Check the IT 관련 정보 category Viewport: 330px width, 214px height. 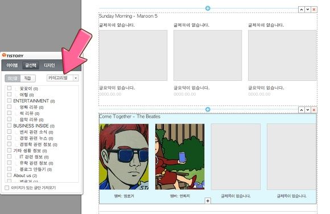tap(9, 157)
